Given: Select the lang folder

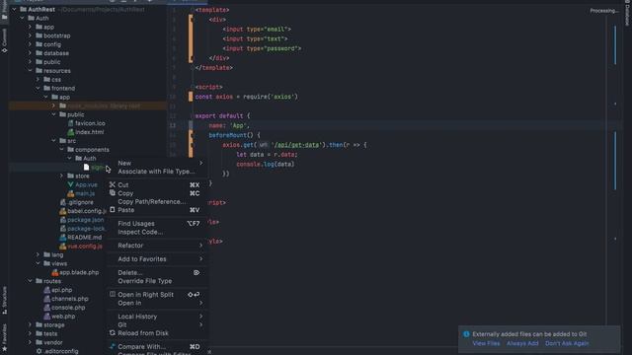Looking at the screenshot, I should 57,254.
